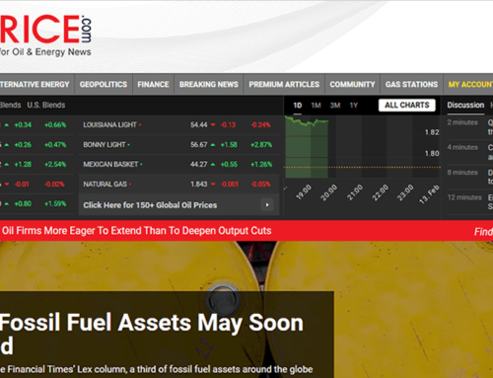Click the +1.26% change for Mexican Basket

261,164
